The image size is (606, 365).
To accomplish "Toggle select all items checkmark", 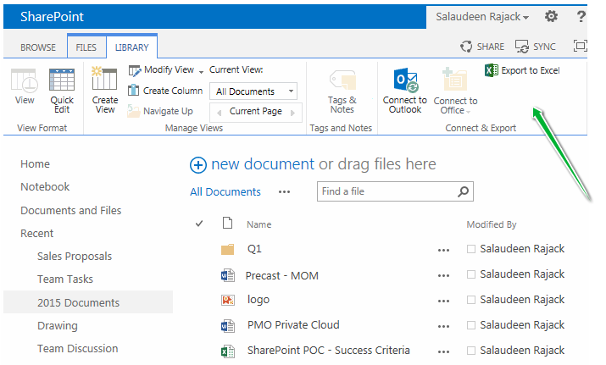I will [199, 224].
